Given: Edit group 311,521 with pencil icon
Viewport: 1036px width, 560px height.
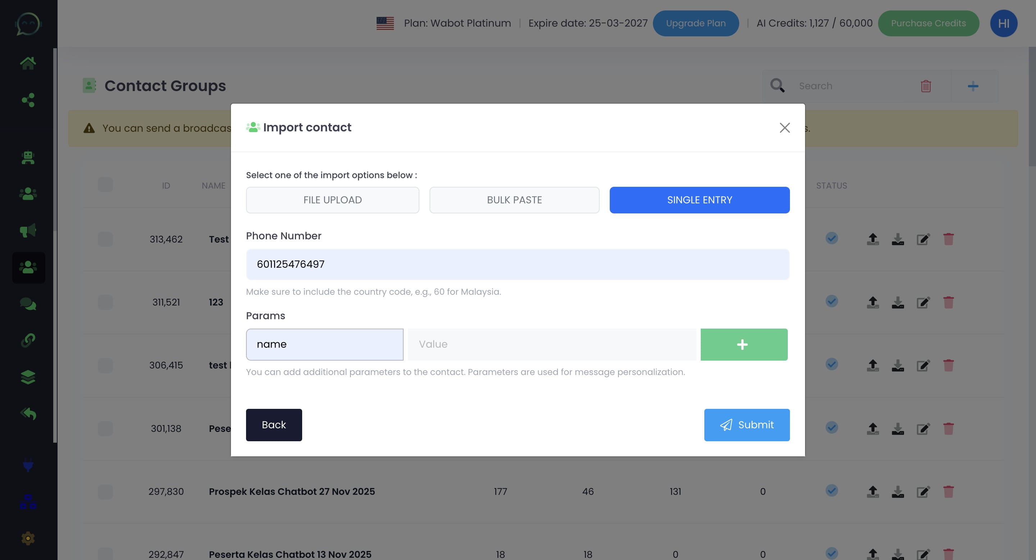Looking at the screenshot, I should point(923,302).
